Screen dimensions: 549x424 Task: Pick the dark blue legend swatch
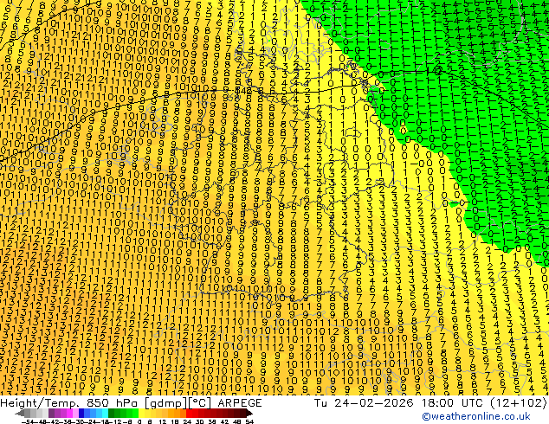click(81, 413)
